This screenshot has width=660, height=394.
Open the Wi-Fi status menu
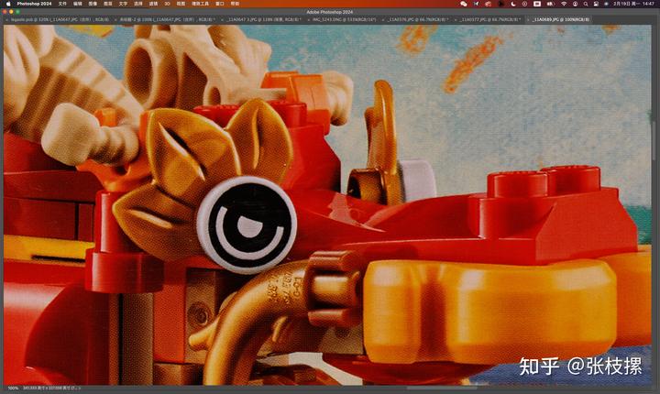click(x=564, y=4)
